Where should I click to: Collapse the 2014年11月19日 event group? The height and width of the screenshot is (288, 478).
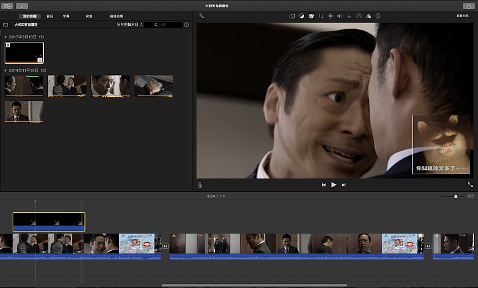(5, 70)
